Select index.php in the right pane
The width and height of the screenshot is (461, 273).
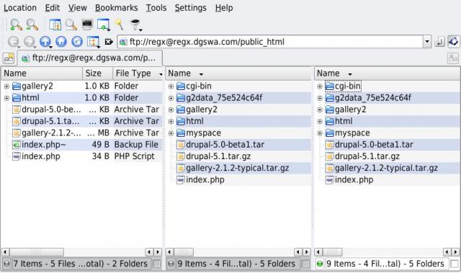[x=354, y=180]
